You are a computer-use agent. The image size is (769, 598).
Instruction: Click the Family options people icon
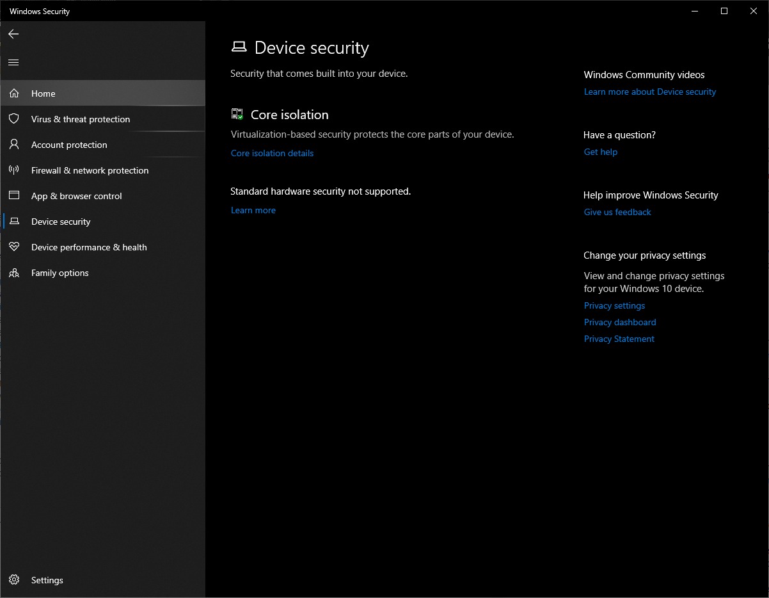pos(14,273)
